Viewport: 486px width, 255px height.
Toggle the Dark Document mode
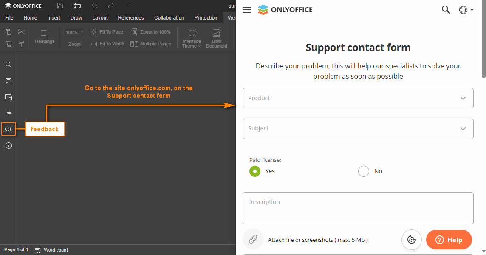(216, 38)
